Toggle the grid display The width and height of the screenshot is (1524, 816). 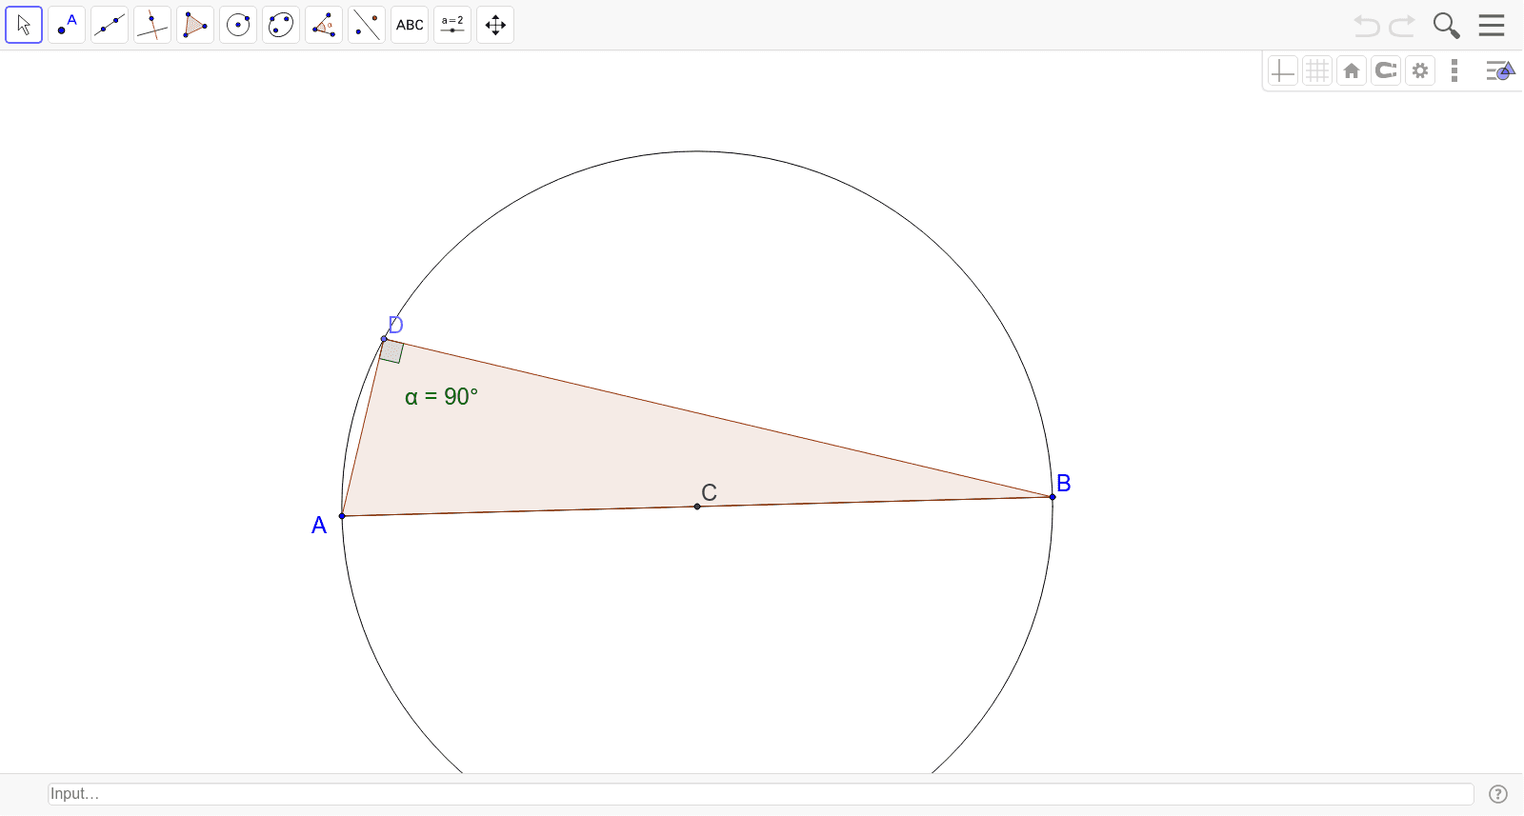(x=1317, y=70)
